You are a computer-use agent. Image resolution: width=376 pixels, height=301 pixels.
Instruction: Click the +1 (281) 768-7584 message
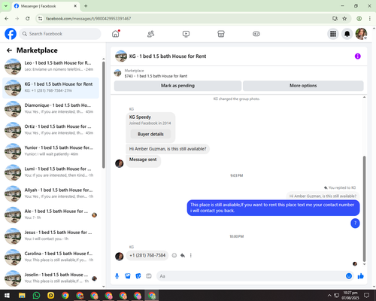tap(147, 255)
